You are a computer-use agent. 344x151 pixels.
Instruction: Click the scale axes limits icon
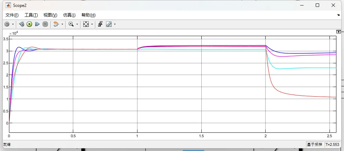point(86,24)
